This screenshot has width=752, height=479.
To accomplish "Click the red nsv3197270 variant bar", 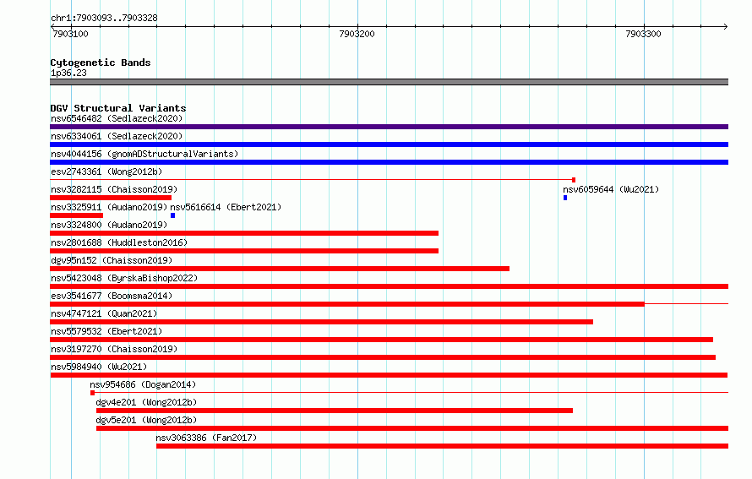I will click(383, 357).
